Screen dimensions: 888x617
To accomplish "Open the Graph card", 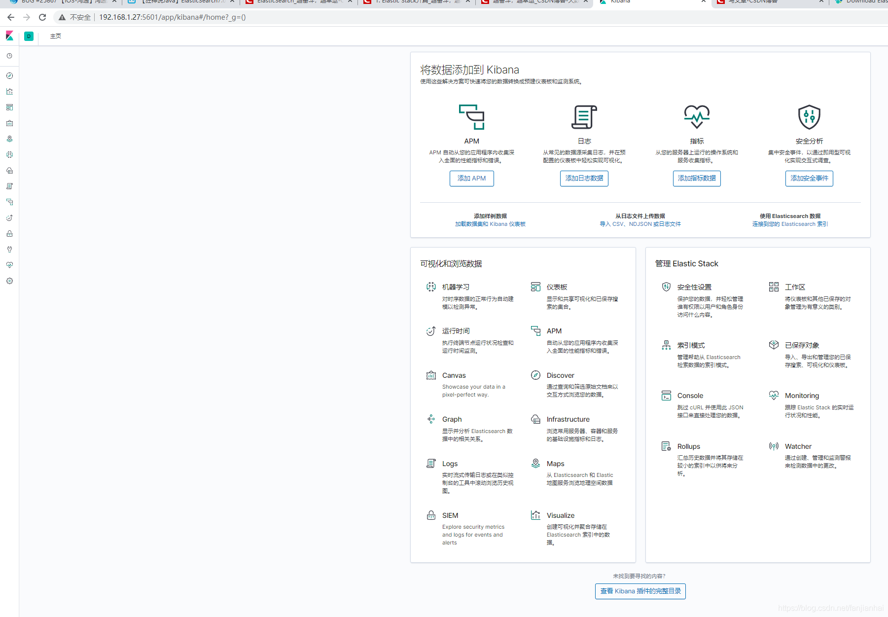I will [472, 428].
